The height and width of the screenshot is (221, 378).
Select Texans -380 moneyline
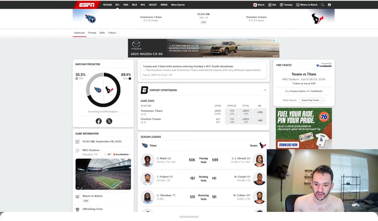click(x=260, y=120)
